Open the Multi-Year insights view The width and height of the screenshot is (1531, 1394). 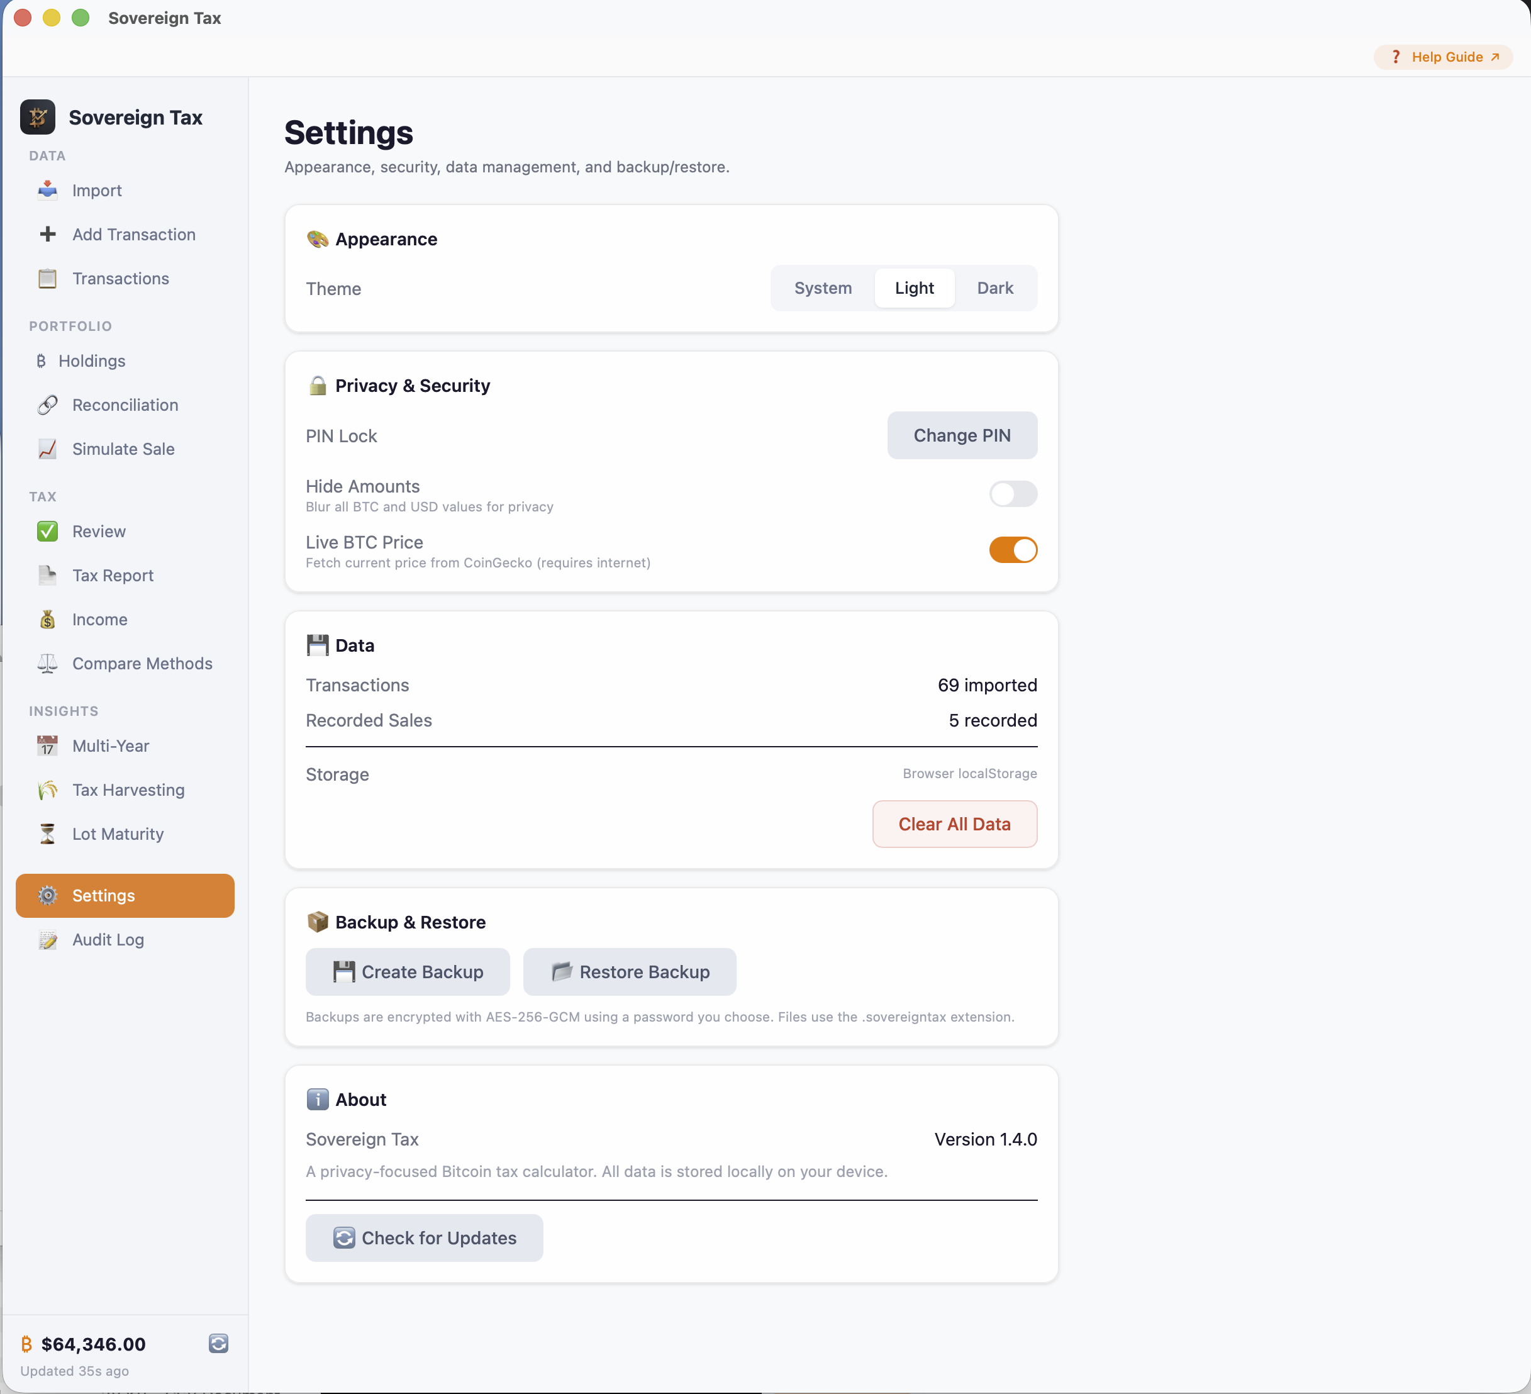110,746
